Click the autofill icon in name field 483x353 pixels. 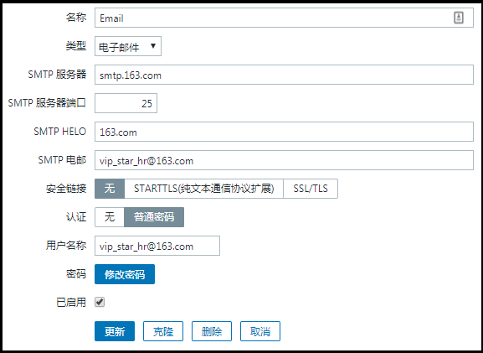tap(459, 18)
